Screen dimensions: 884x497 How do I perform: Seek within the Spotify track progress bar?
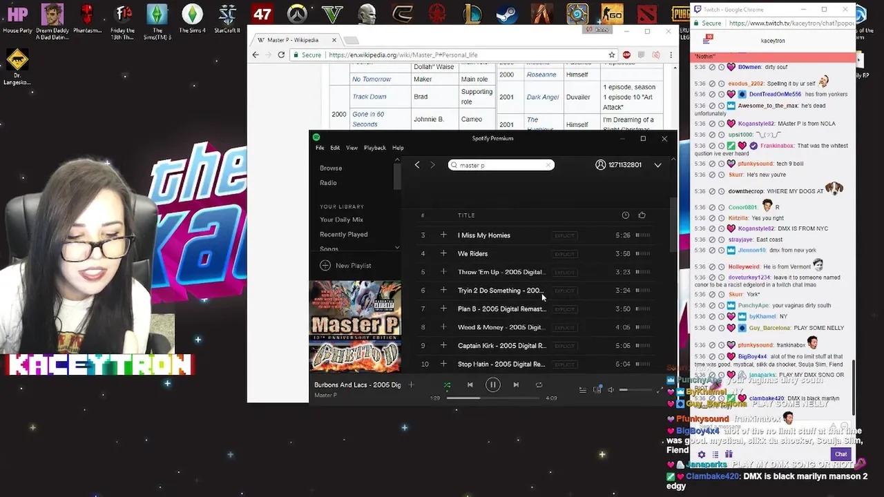click(x=493, y=398)
